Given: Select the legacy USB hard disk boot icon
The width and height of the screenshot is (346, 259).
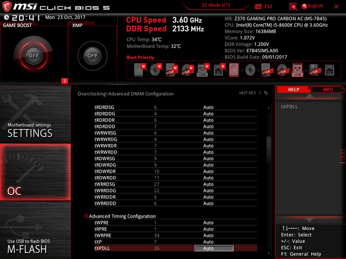Looking at the screenshot, I should 266,70.
